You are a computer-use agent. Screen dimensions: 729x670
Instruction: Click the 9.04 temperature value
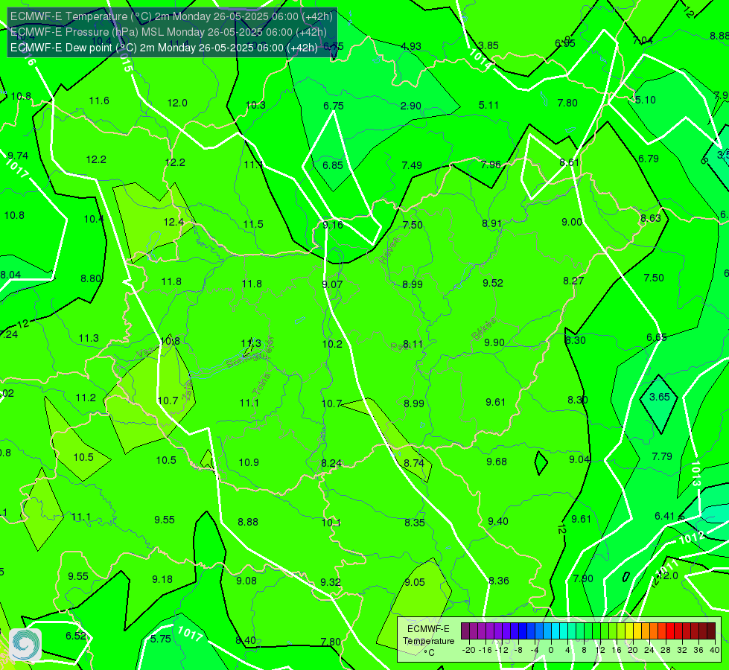(579, 459)
